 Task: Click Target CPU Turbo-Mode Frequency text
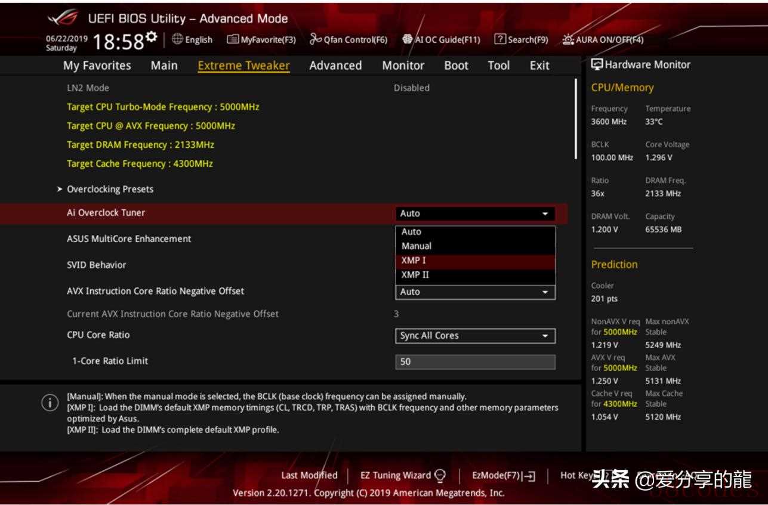[x=163, y=107]
